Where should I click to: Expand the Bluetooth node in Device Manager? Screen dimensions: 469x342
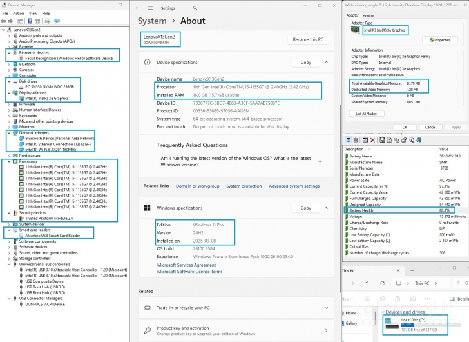[9, 64]
